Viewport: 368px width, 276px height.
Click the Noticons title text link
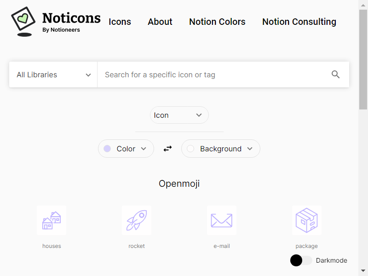coord(71,18)
